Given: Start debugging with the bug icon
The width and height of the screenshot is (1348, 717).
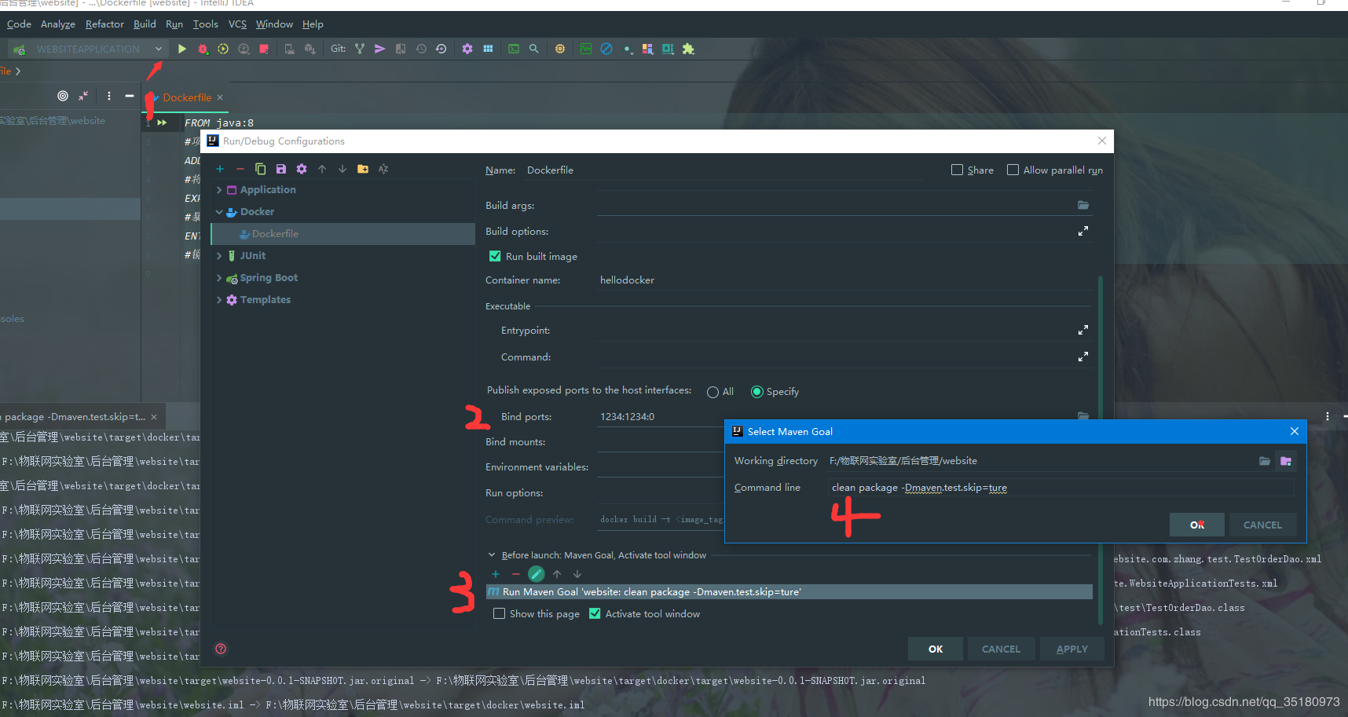Looking at the screenshot, I should [x=203, y=49].
